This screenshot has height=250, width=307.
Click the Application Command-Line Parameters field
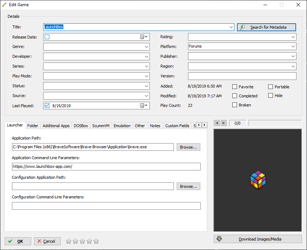(x=106, y=167)
